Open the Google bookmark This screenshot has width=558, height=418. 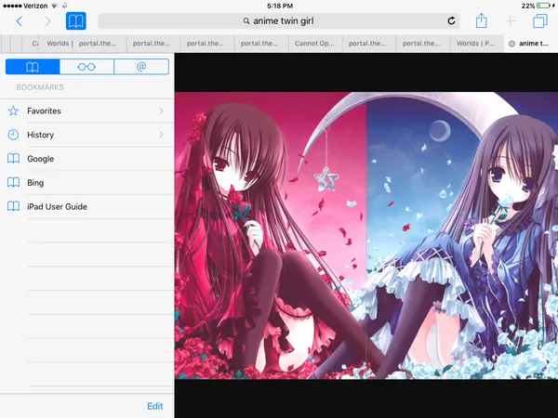click(87, 159)
